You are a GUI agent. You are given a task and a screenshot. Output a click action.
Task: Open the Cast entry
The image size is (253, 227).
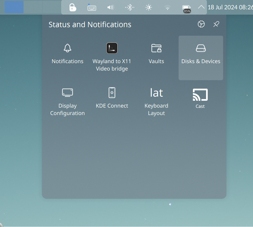click(x=200, y=99)
